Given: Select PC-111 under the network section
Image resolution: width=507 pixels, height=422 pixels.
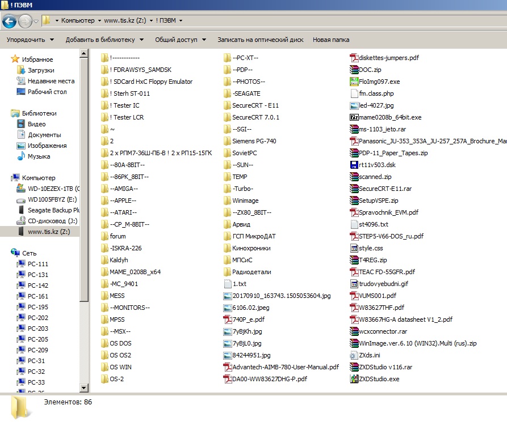Looking at the screenshot, I should tap(38, 264).
